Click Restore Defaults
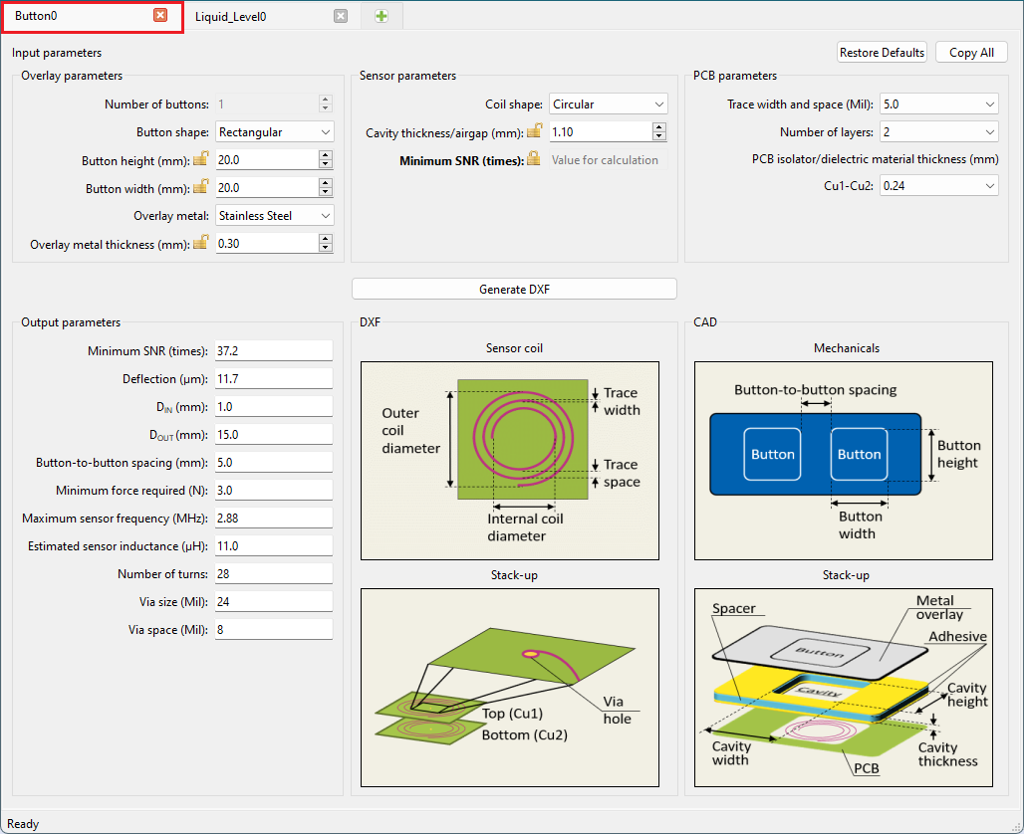The width and height of the screenshot is (1024, 834). [882, 53]
